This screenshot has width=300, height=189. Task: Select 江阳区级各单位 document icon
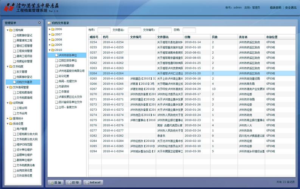(x=56, y=60)
